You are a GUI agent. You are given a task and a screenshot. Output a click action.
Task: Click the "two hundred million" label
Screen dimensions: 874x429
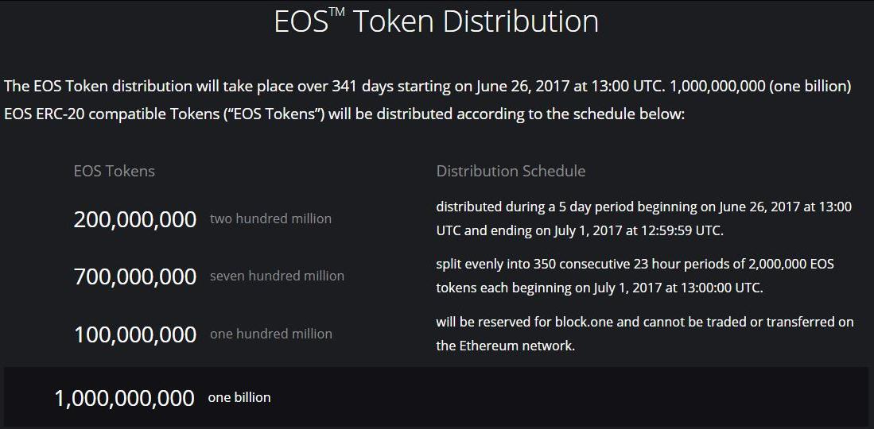click(270, 218)
